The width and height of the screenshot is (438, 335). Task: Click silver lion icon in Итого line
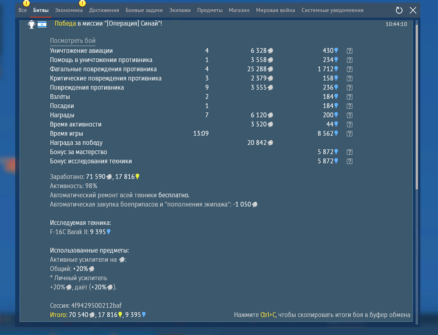(92, 315)
